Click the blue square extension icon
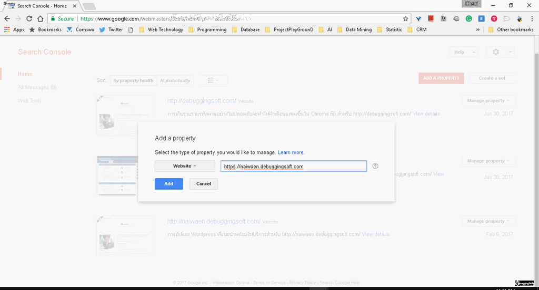 481,18
